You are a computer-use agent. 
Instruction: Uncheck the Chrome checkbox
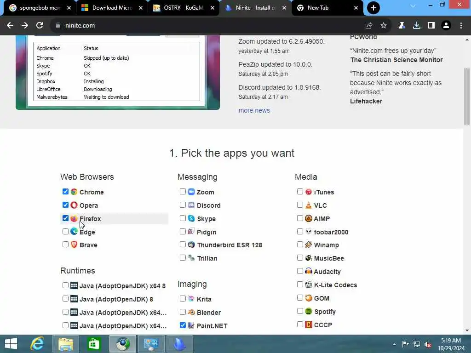point(65,192)
